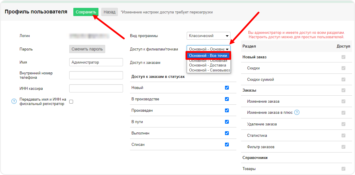Uncheck the Списан status checkbox
Viewport: 355px width, 175px height.
(x=227, y=145)
